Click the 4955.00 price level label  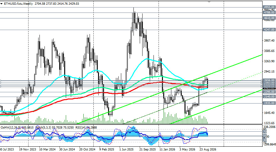pos(269,7)
